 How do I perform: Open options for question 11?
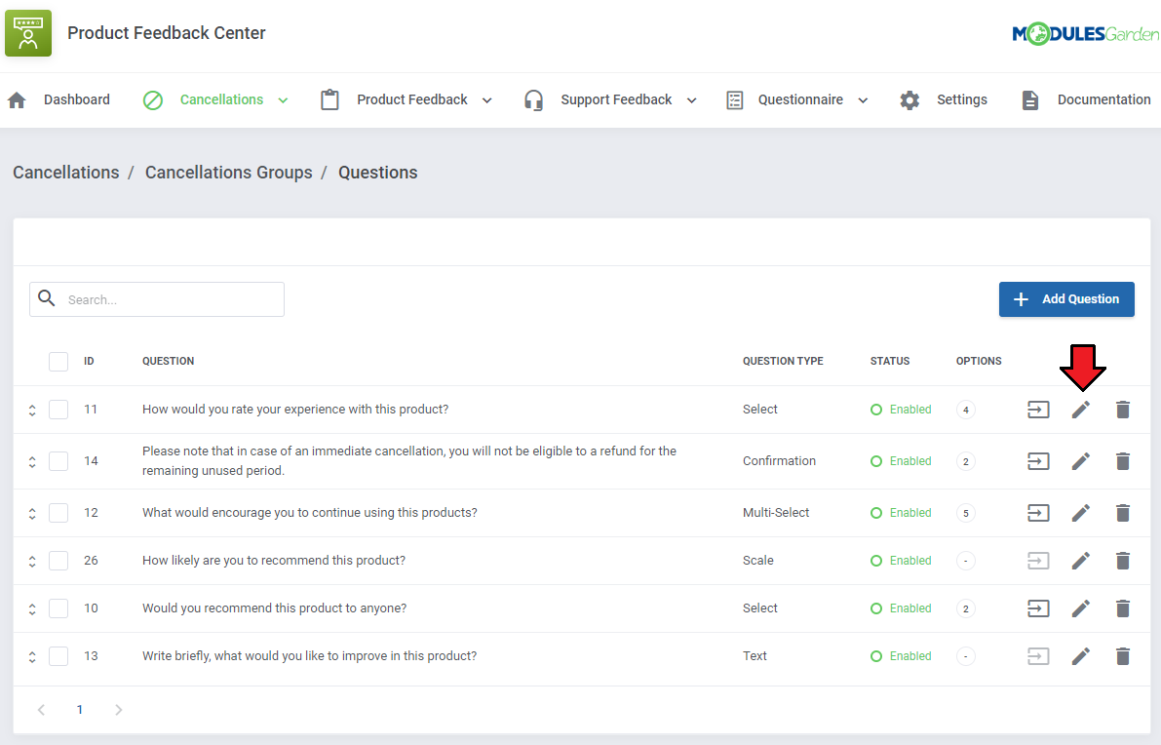click(1038, 410)
